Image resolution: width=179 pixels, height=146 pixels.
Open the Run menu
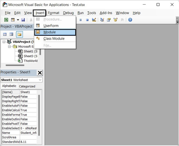81,13
